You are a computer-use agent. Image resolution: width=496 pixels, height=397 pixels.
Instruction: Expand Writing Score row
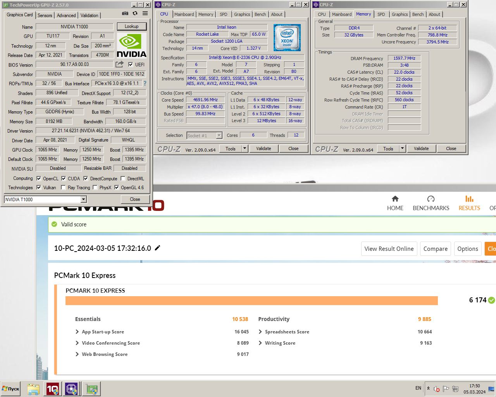260,343
